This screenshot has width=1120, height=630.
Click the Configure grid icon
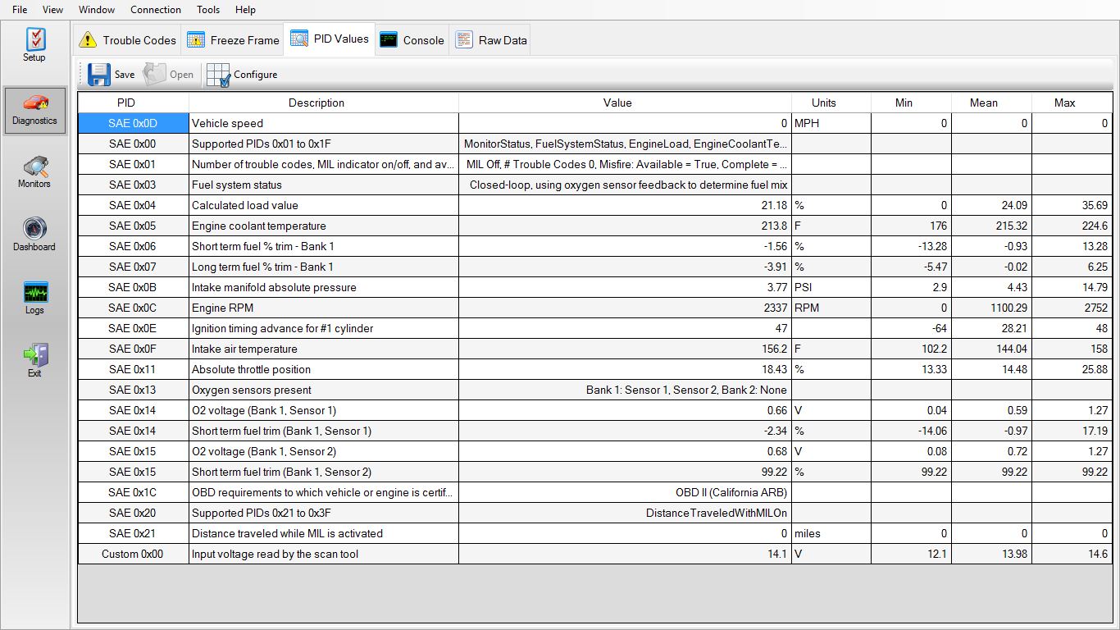pos(219,75)
